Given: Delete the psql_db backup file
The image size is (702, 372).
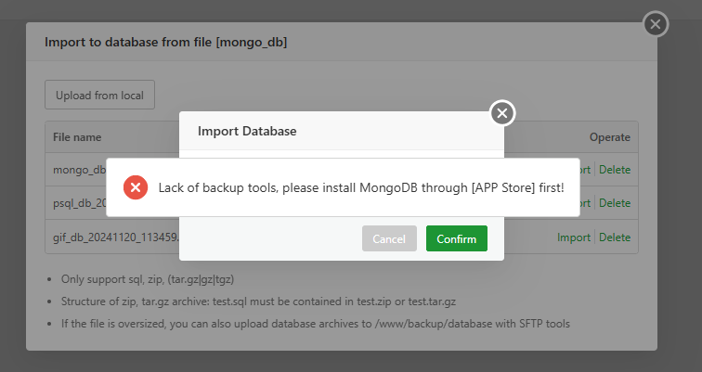Looking at the screenshot, I should tap(615, 202).
